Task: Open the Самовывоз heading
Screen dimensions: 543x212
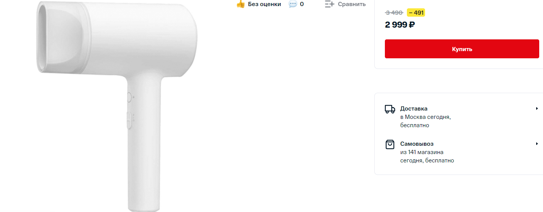Action: click(x=417, y=144)
